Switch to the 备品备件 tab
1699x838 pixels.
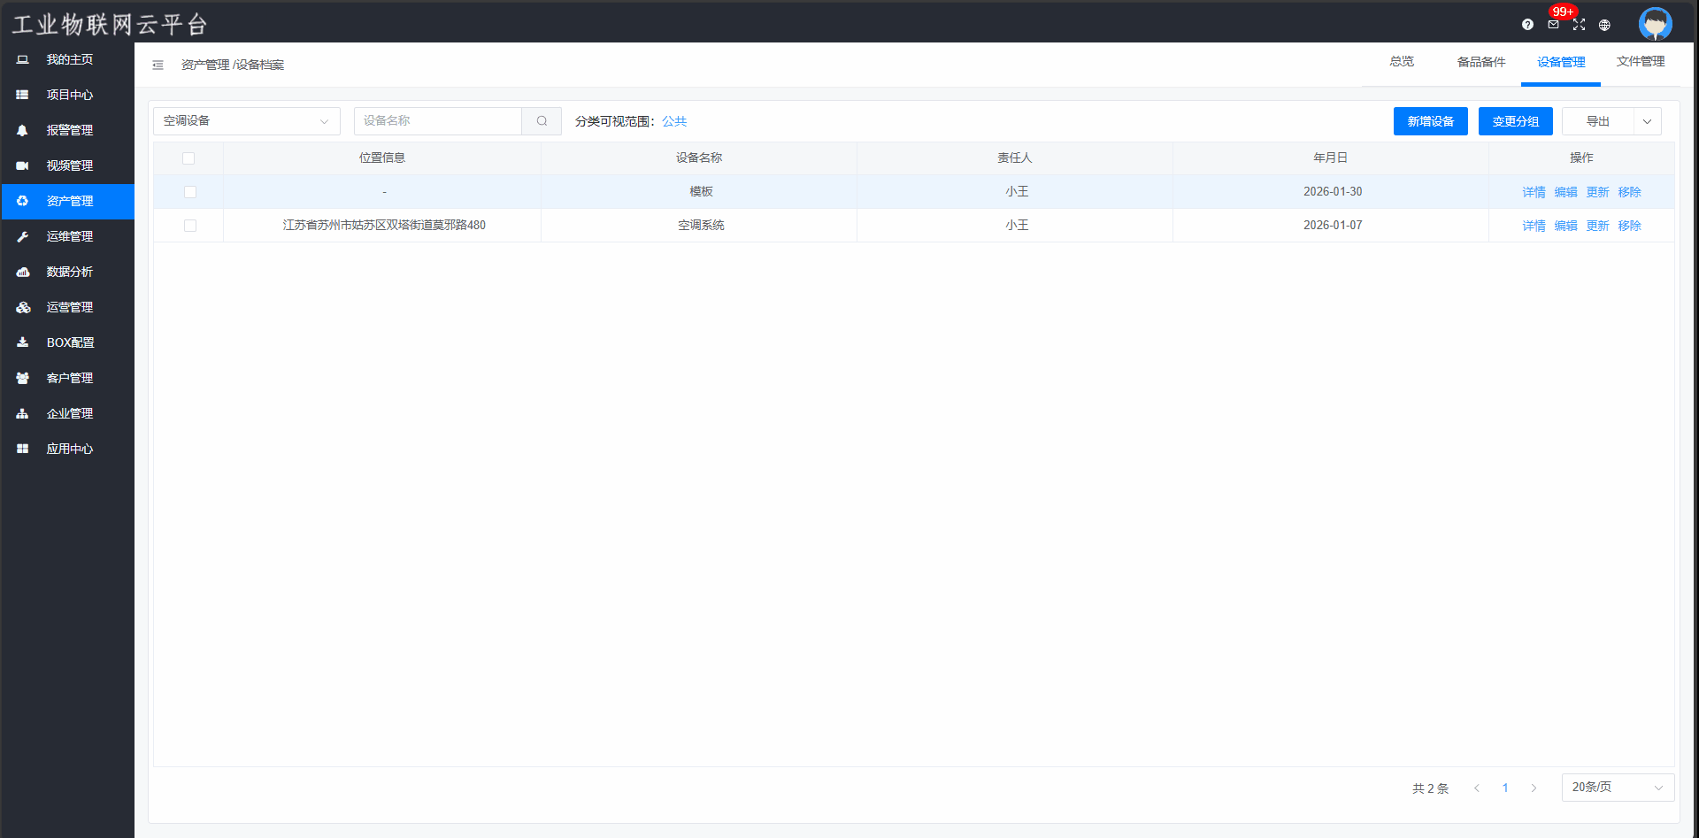pyautogui.click(x=1480, y=62)
